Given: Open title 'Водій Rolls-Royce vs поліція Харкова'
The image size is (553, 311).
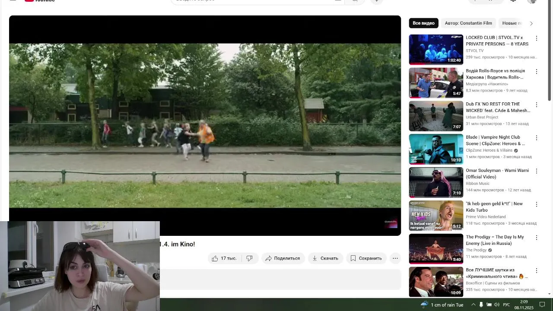Looking at the screenshot, I should [x=495, y=74].
